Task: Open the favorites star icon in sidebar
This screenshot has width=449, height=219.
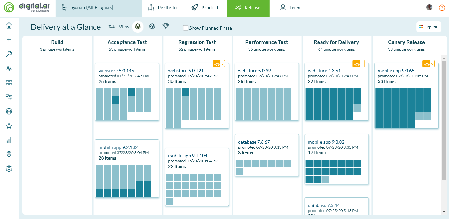Action: (x=9, y=126)
